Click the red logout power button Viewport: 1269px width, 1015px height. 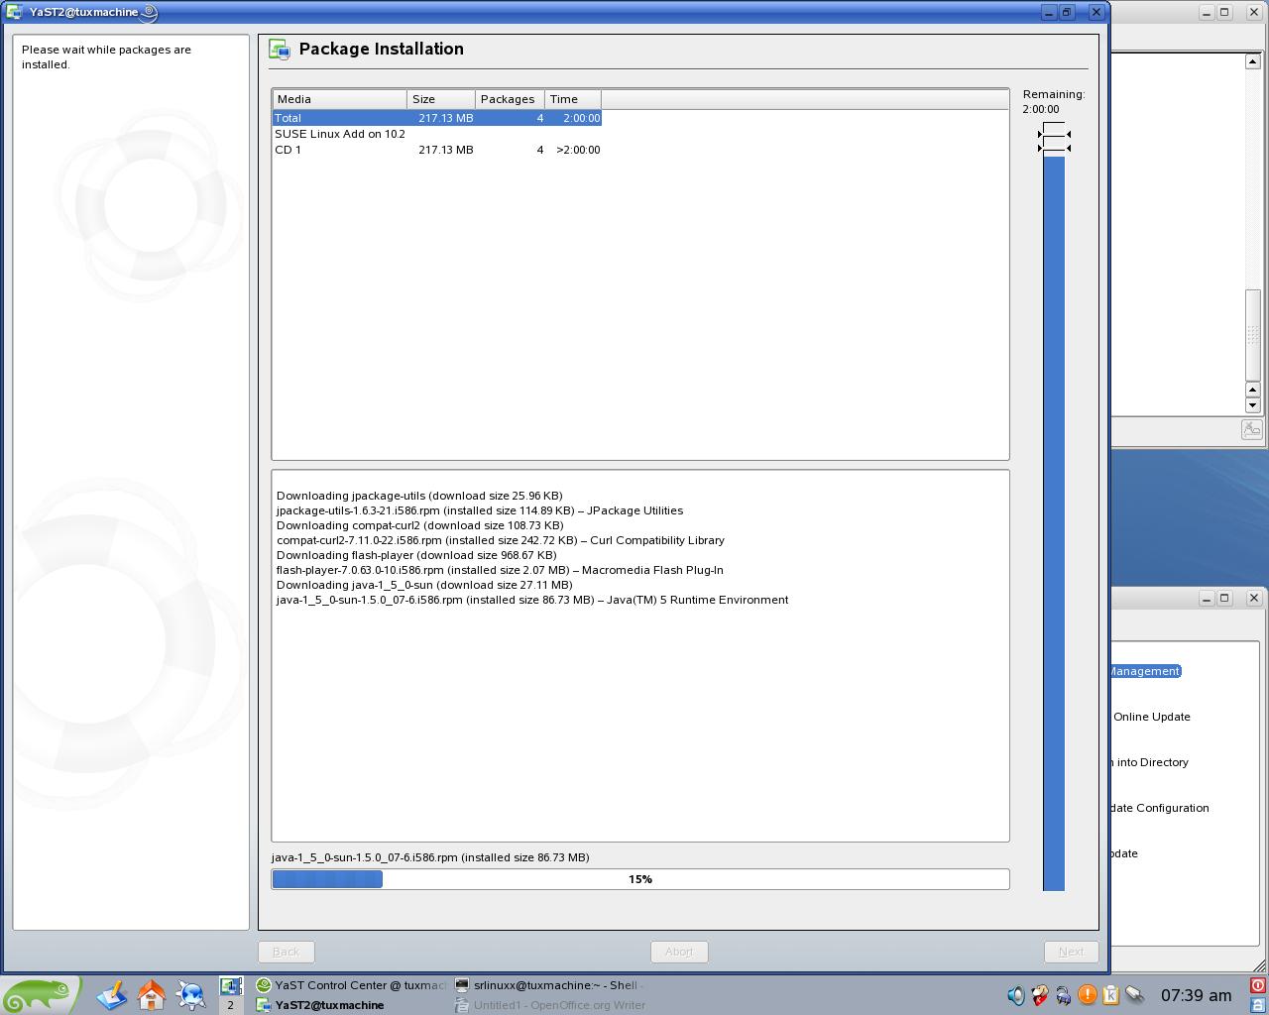tap(1258, 985)
